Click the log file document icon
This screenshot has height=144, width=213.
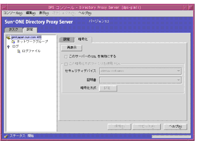pos(19,51)
